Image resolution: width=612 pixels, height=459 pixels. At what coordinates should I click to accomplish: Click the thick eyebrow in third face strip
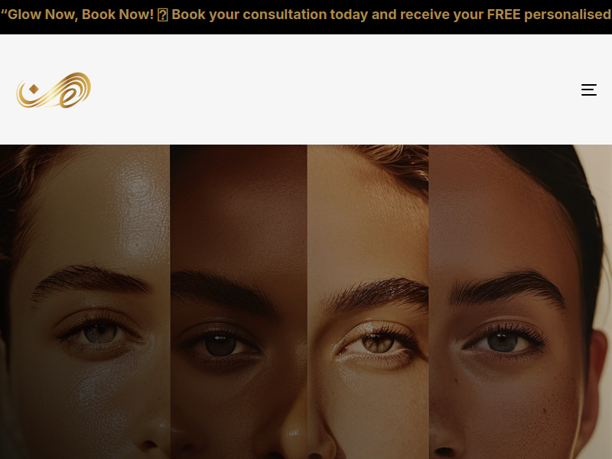[376, 295]
